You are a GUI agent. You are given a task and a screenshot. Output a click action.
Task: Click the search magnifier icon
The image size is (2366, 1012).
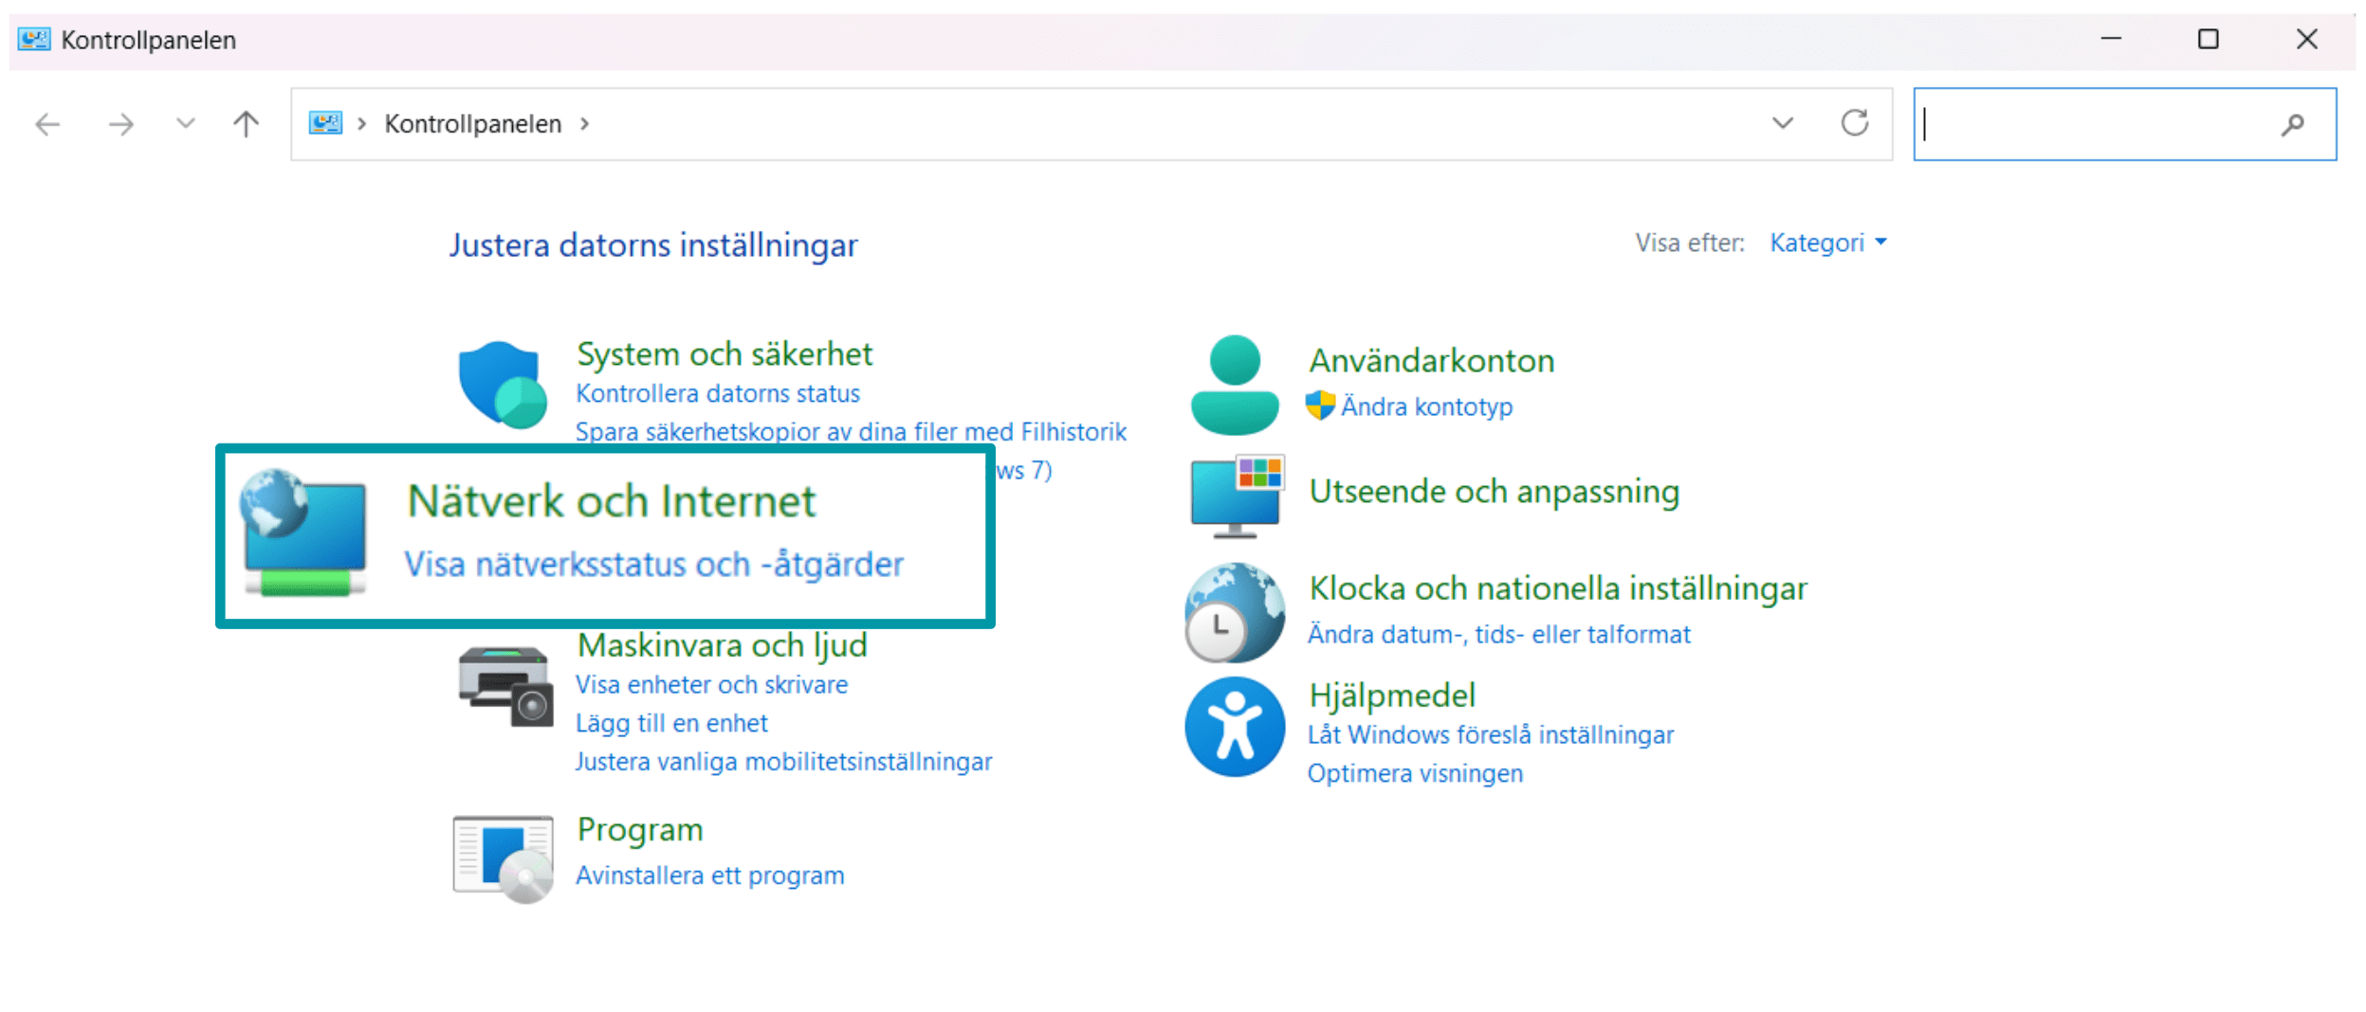[x=2292, y=124]
